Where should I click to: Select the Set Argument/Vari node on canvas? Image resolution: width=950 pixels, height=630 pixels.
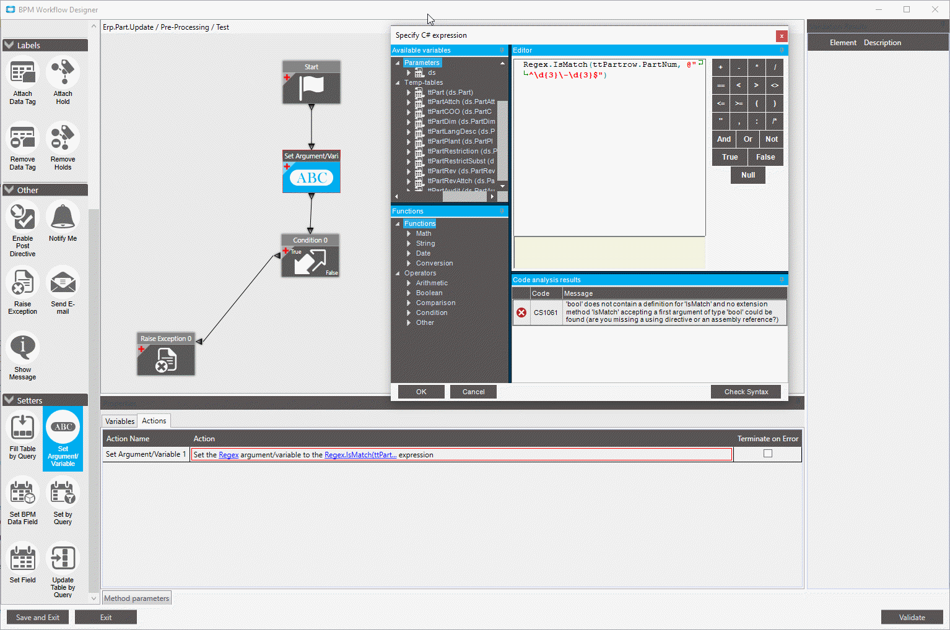click(x=312, y=171)
